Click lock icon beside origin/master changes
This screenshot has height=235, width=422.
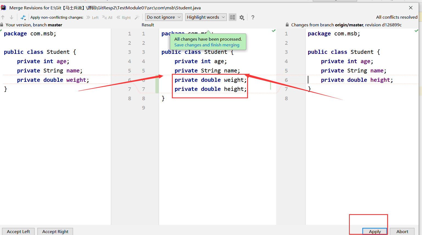[x=287, y=25]
